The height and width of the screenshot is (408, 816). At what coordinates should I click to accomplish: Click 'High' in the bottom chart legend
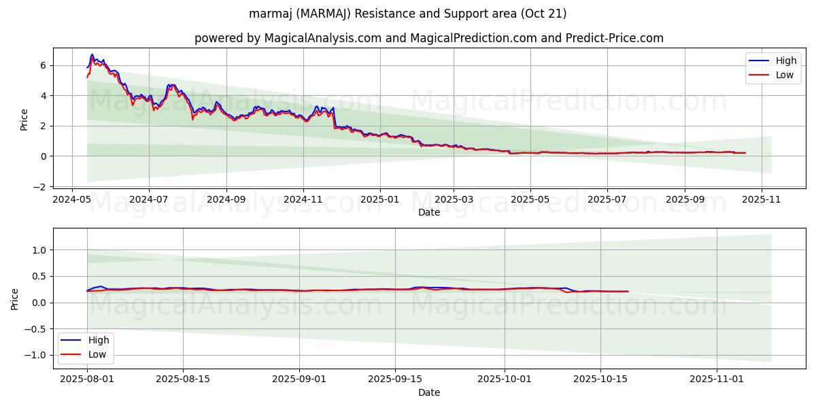(99, 339)
